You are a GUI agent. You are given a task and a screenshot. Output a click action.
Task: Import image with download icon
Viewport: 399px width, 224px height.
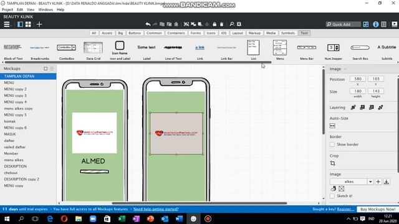[387, 182]
